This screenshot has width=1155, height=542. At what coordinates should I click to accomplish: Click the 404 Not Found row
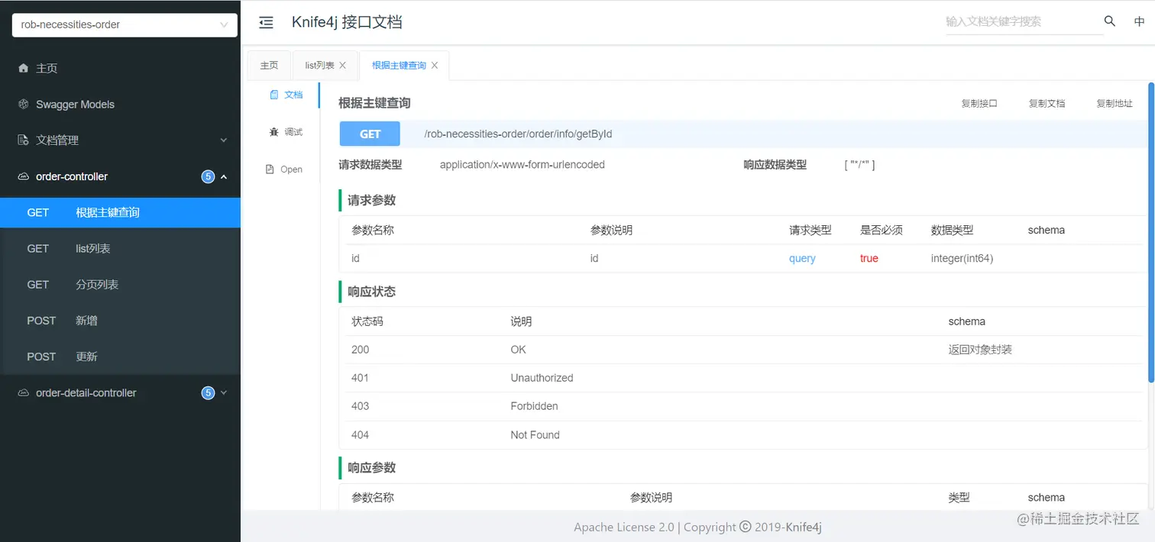[x=744, y=435]
